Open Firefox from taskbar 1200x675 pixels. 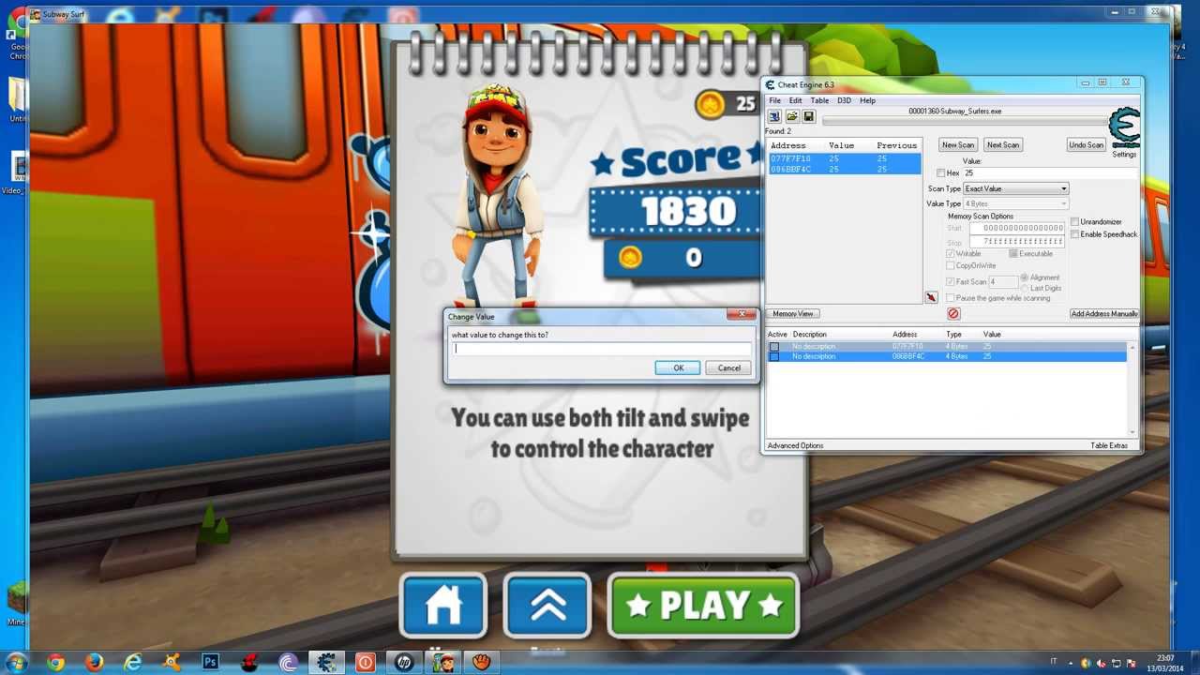[94, 663]
